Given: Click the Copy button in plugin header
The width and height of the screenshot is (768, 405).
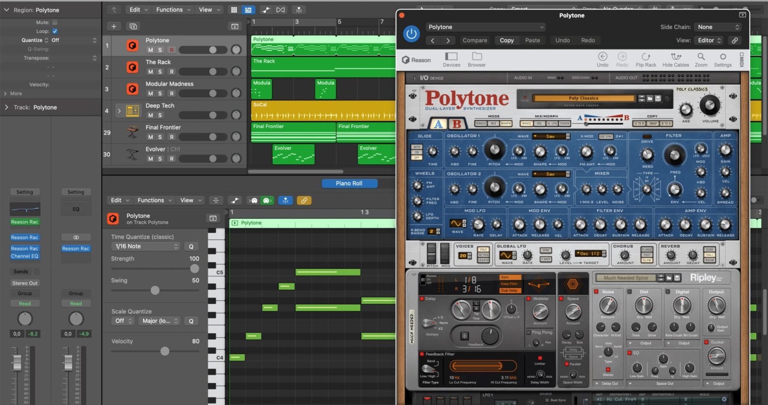Looking at the screenshot, I should [x=507, y=40].
